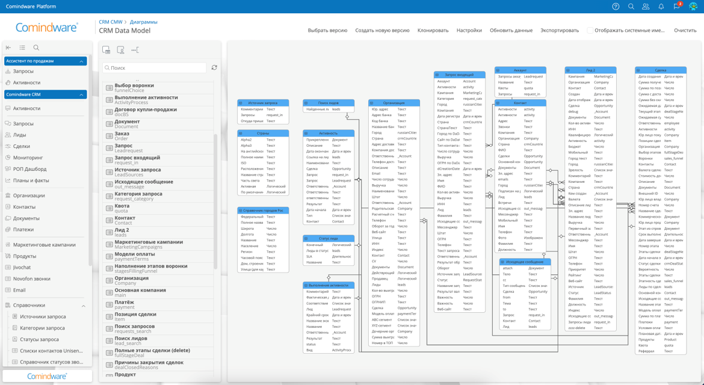
Task: Toggle Отображать системные имена checkbox
Action: point(590,31)
